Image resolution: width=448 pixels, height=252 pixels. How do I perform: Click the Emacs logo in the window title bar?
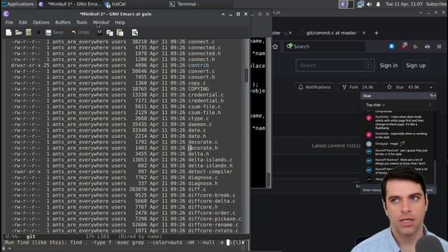coord(6,14)
